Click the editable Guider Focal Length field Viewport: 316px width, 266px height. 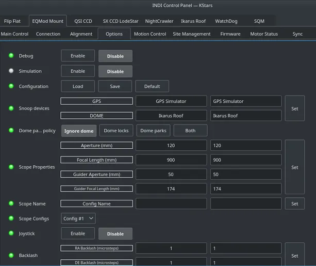pyautogui.click(x=246, y=189)
